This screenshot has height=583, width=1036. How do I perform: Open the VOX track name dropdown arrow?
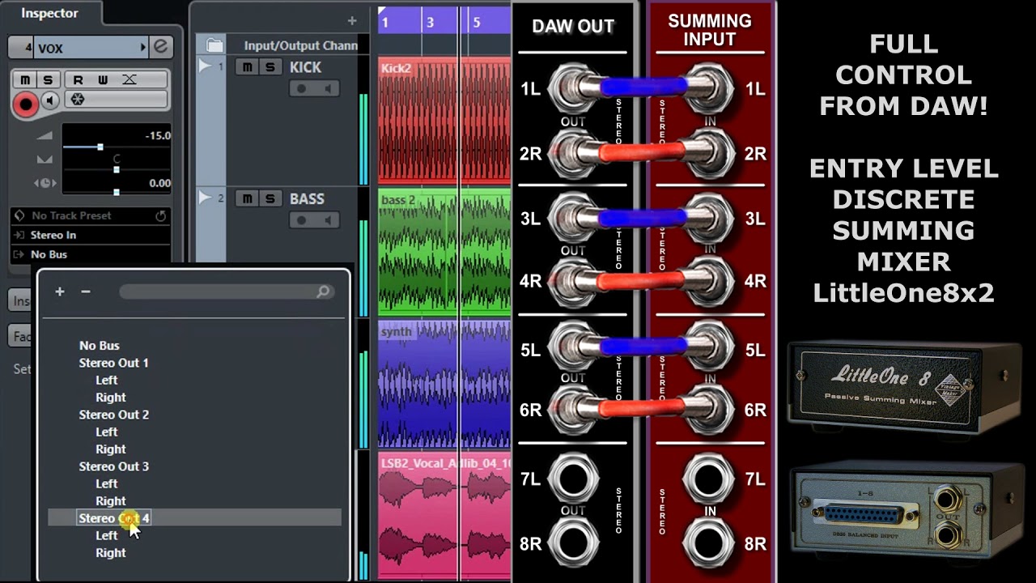[143, 48]
